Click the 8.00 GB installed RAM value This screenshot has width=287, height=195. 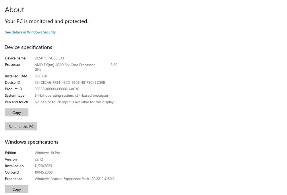41,76
